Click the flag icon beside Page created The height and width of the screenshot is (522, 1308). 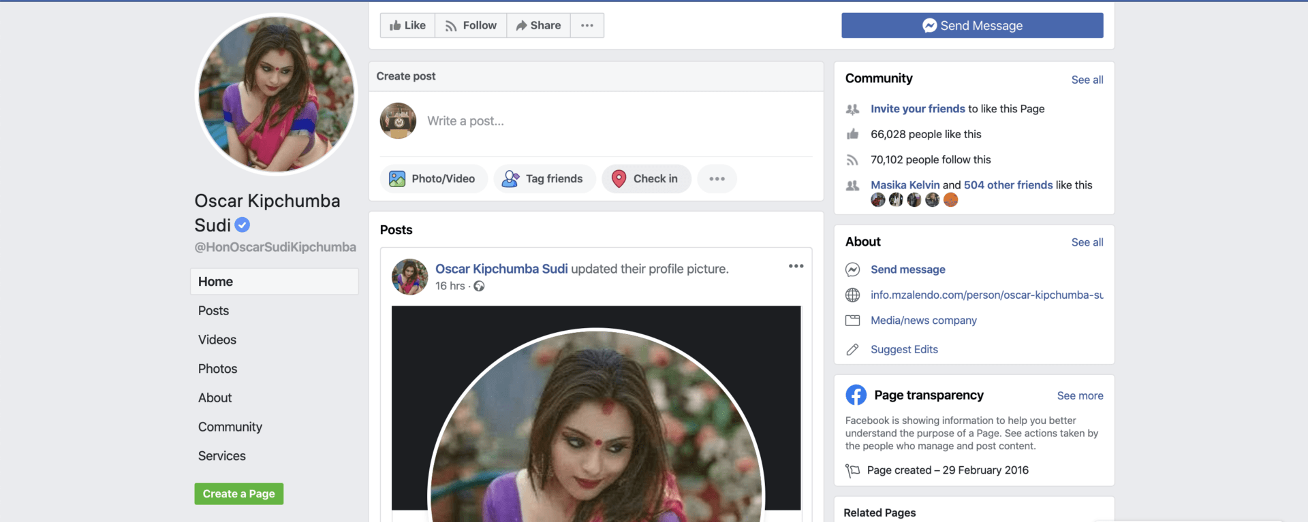click(852, 470)
